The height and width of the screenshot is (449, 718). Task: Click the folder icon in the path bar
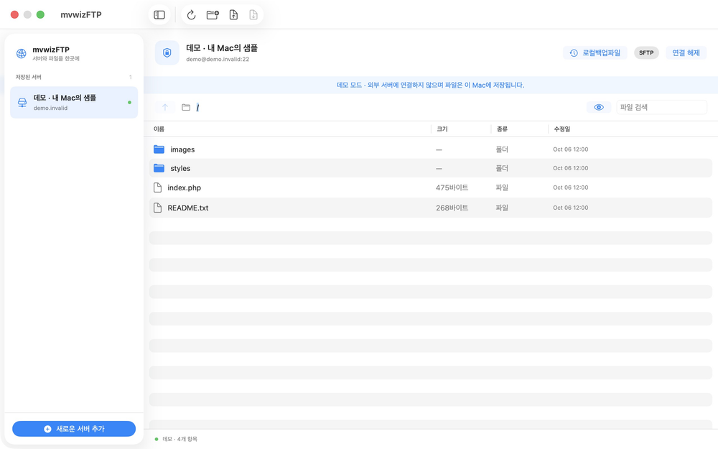pos(186,107)
